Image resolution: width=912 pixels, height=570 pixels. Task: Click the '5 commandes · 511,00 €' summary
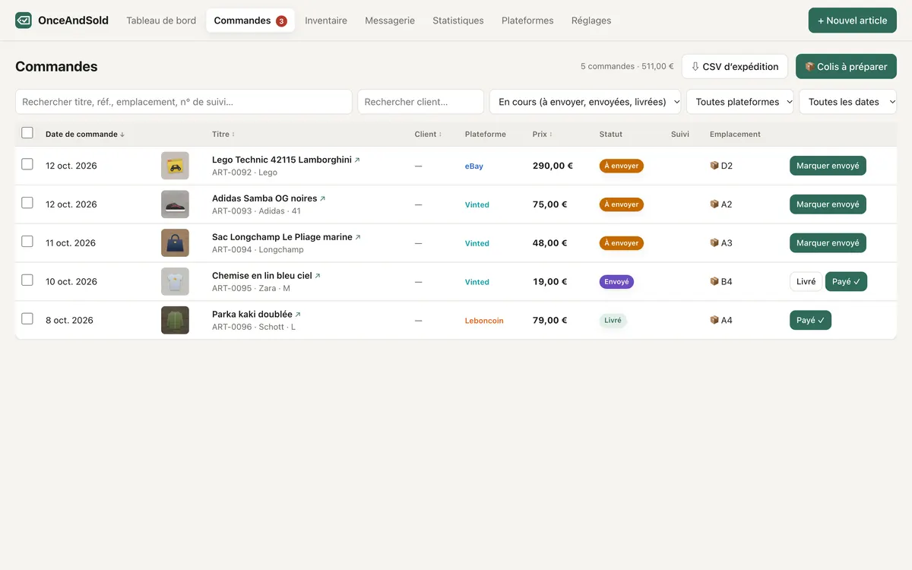coord(627,66)
